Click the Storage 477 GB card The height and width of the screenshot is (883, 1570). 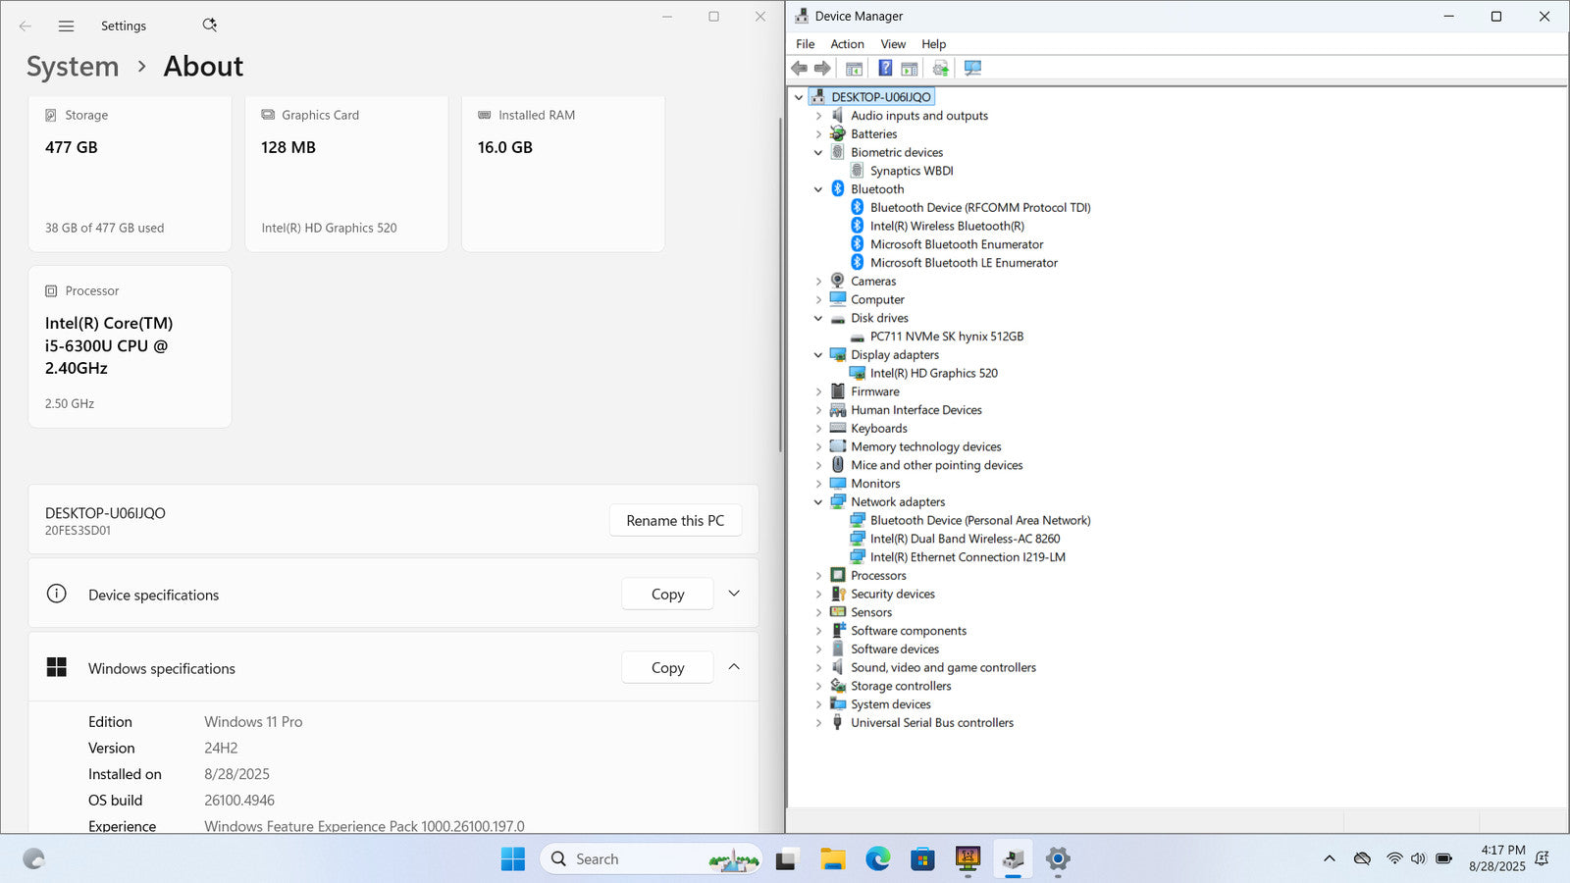click(x=130, y=174)
